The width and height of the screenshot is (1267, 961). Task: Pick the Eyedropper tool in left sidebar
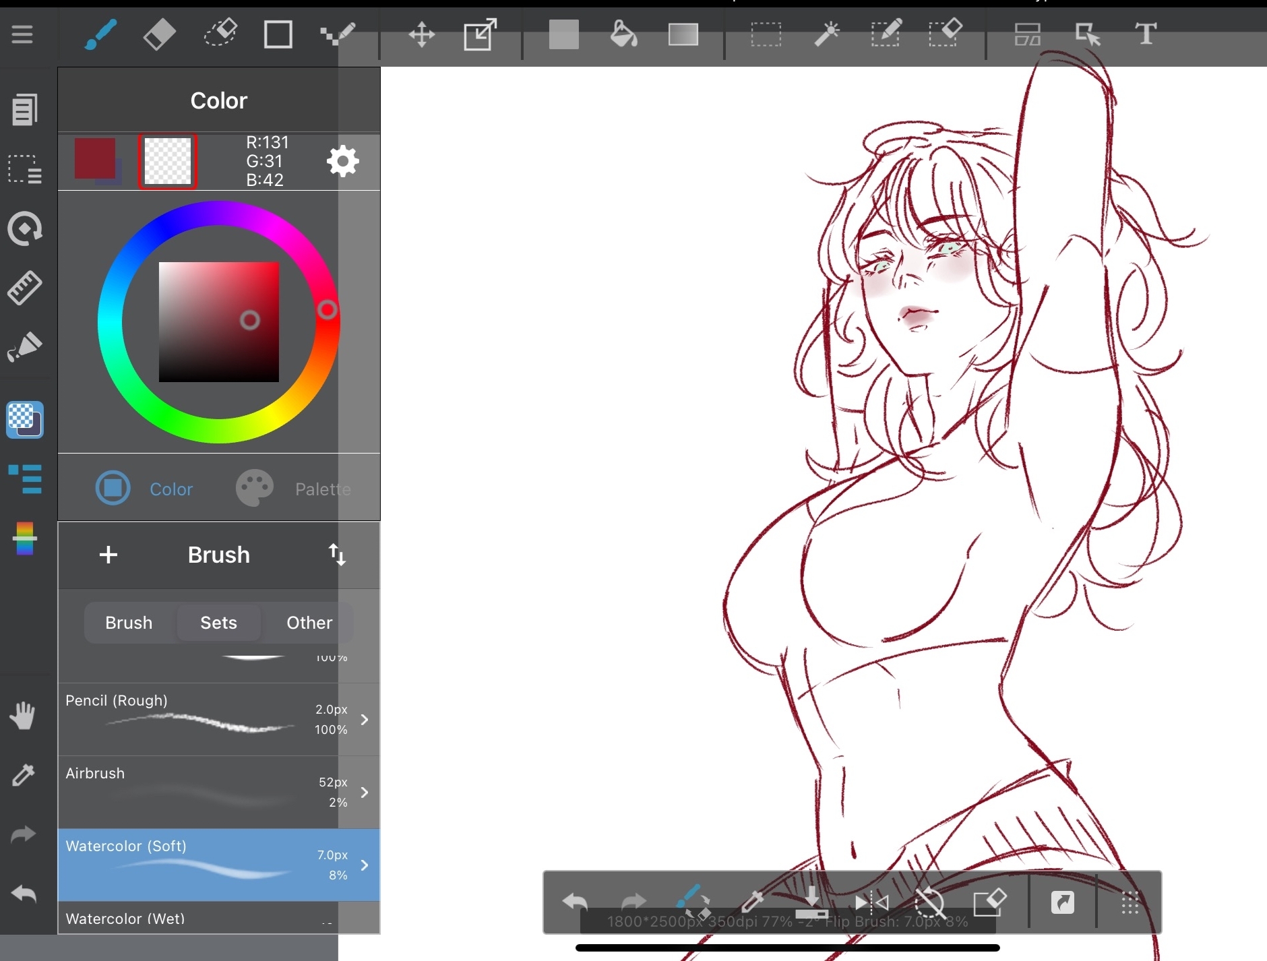coord(24,775)
